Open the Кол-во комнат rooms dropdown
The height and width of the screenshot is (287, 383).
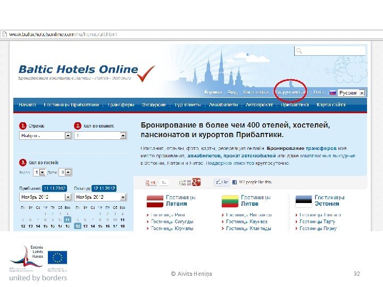[x=101, y=136]
